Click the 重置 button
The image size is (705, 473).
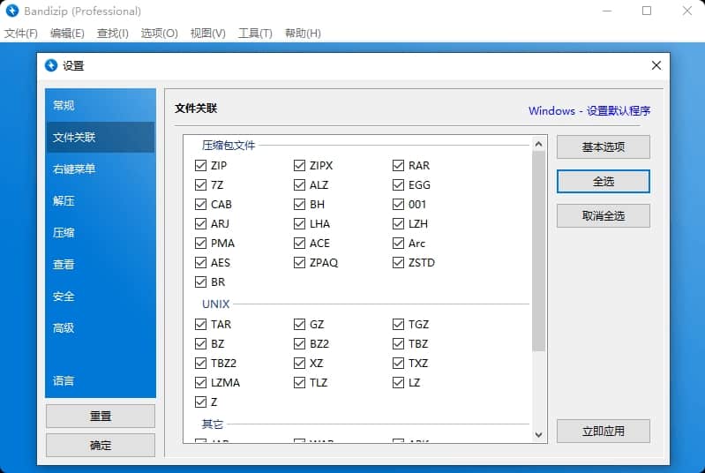[x=101, y=416]
